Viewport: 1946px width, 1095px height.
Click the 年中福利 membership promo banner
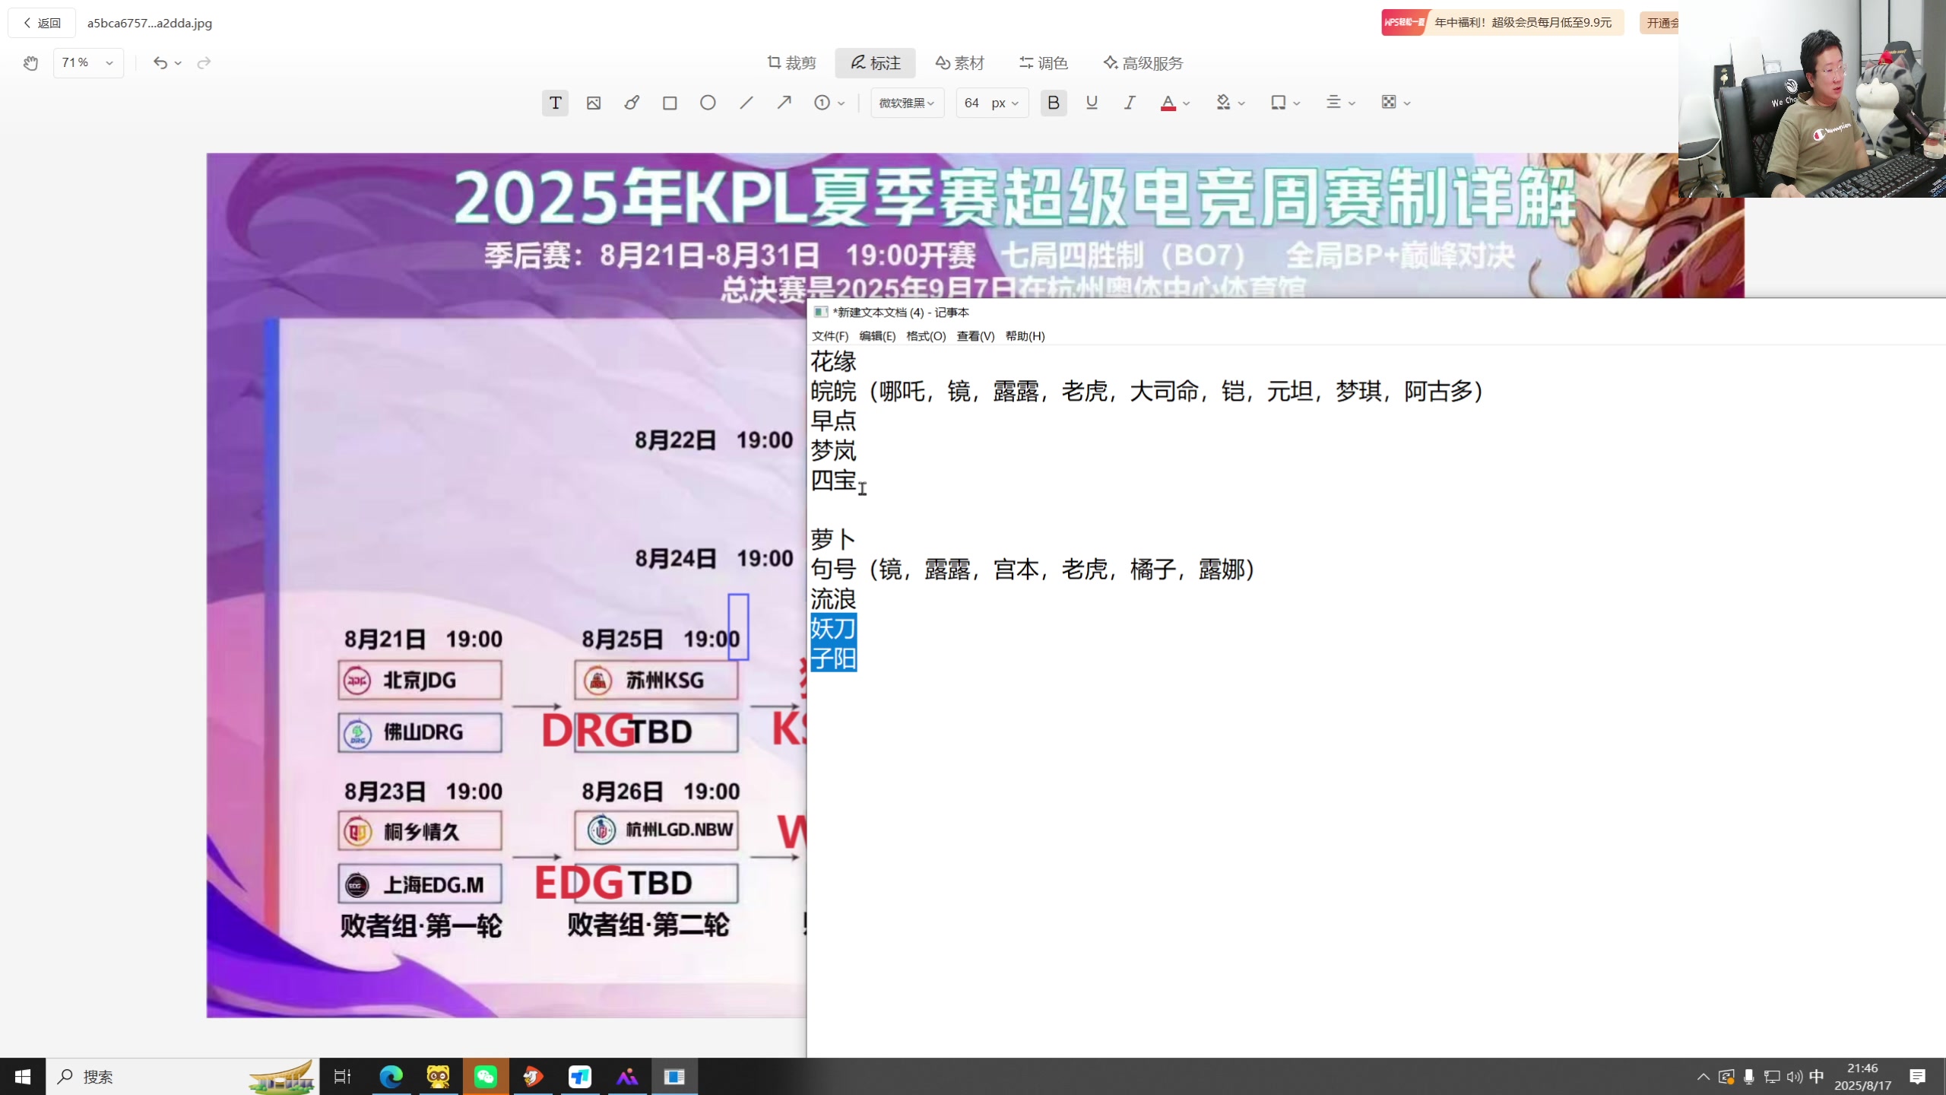pyautogui.click(x=1503, y=23)
